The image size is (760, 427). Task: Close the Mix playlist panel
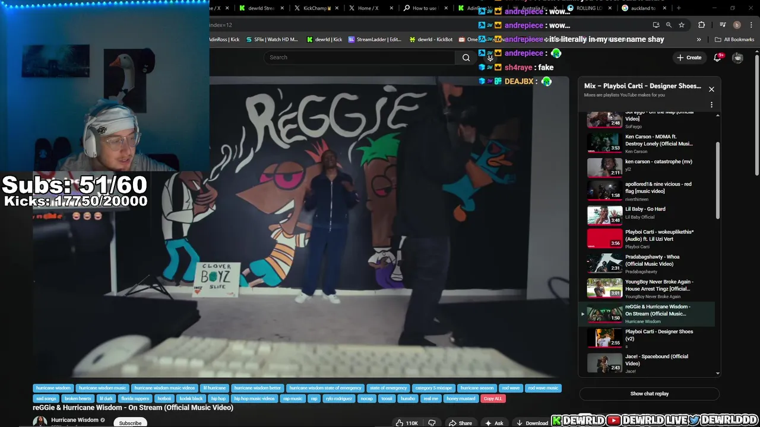711,90
